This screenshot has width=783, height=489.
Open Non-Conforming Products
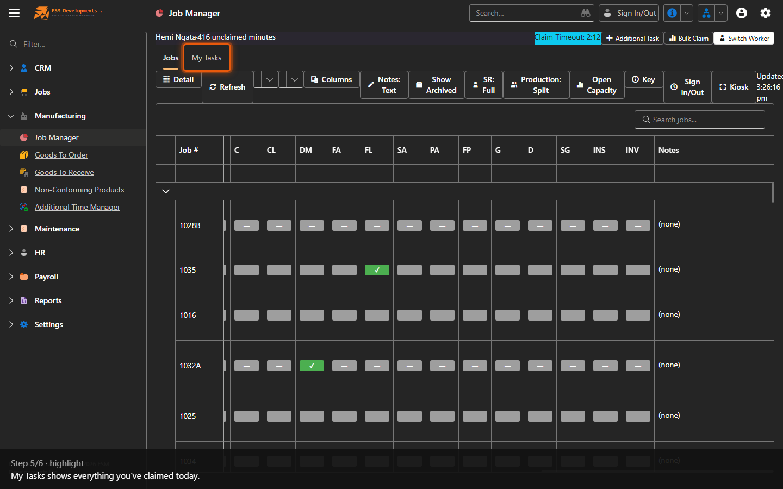[x=79, y=190]
